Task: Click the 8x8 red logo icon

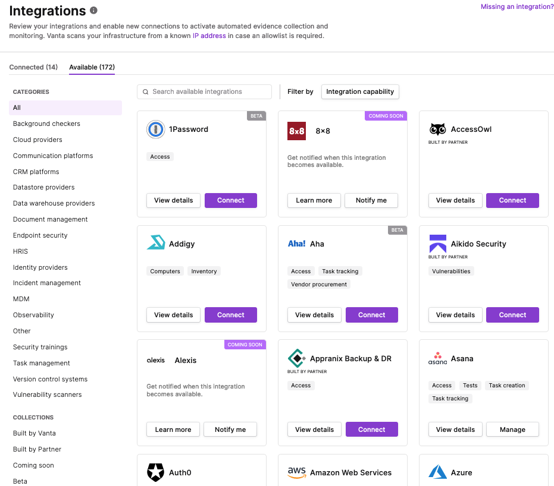Action: pos(296,131)
